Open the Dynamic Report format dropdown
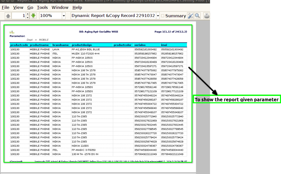Image resolution: width=281 pixels, height=174 pixels. click(158, 16)
